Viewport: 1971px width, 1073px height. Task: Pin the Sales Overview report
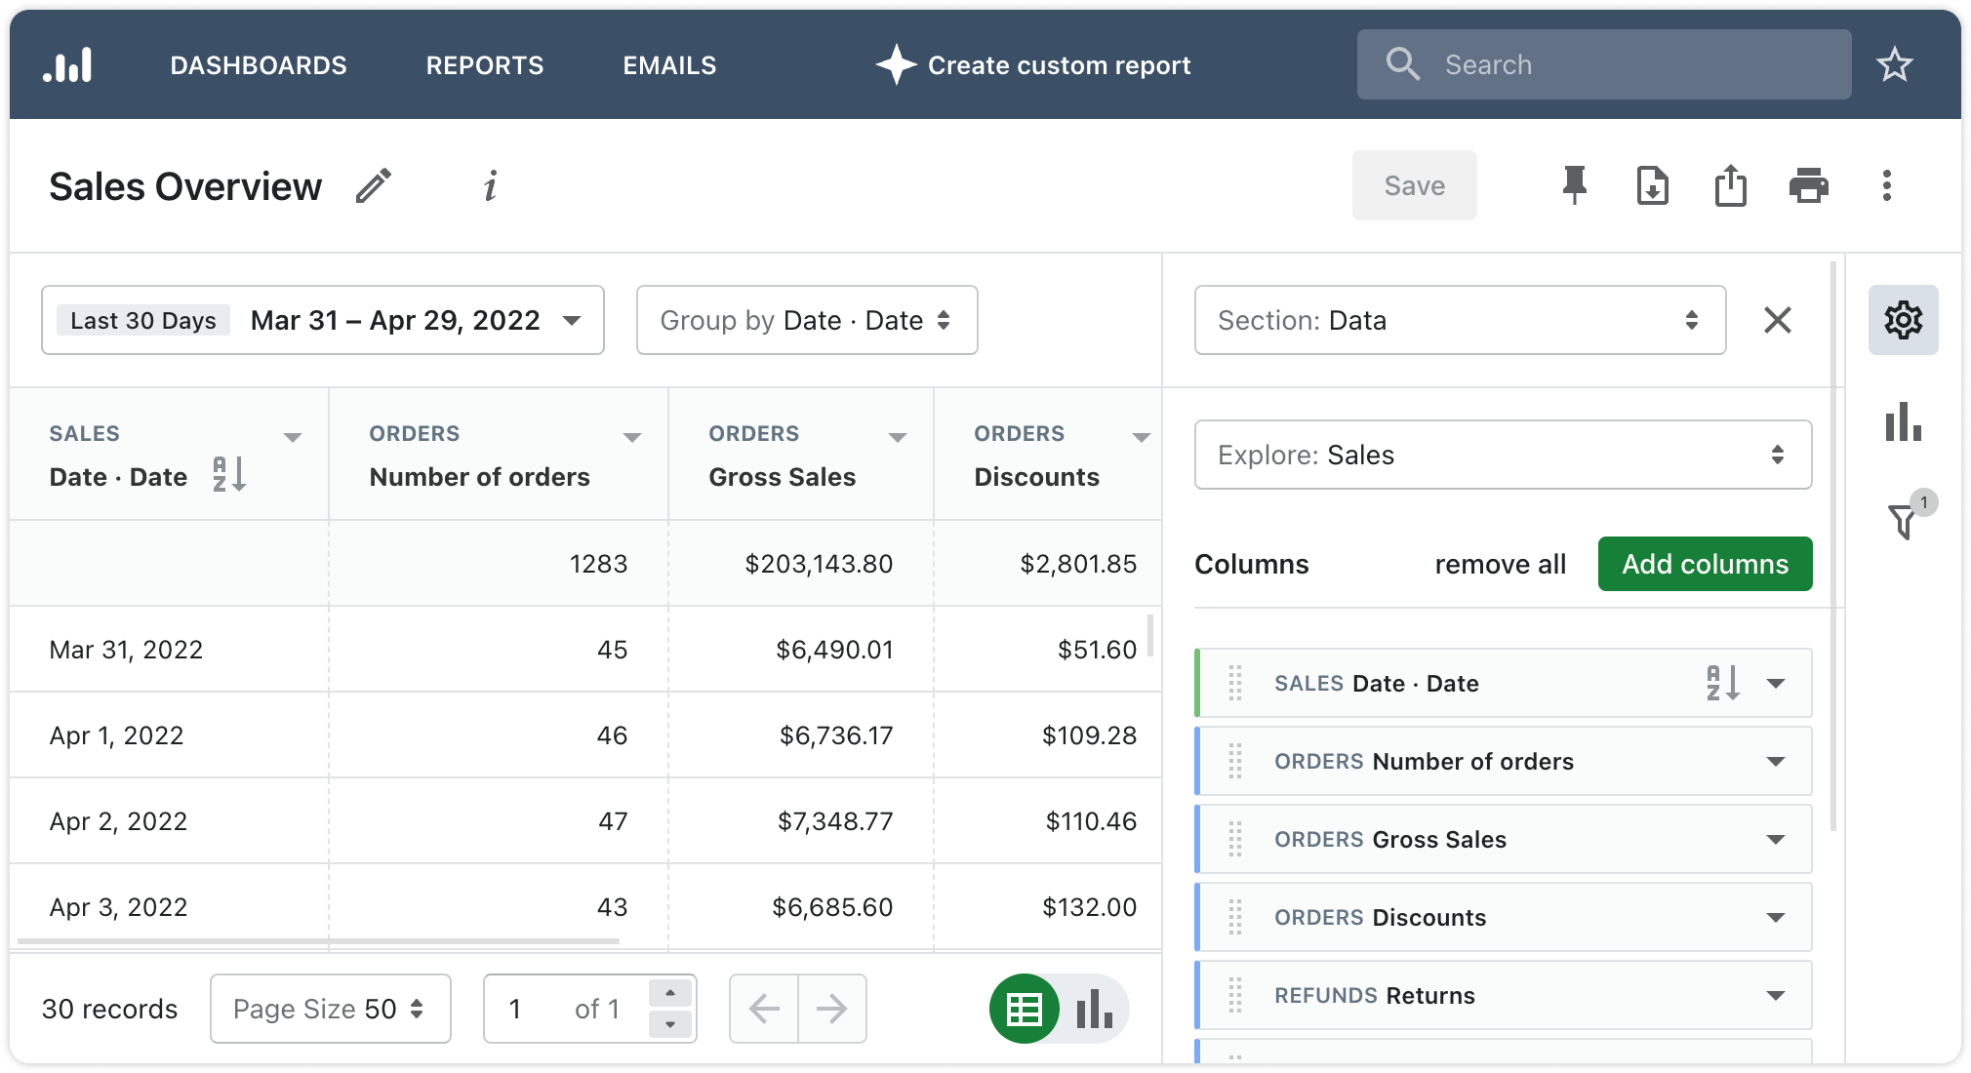pyautogui.click(x=1574, y=185)
